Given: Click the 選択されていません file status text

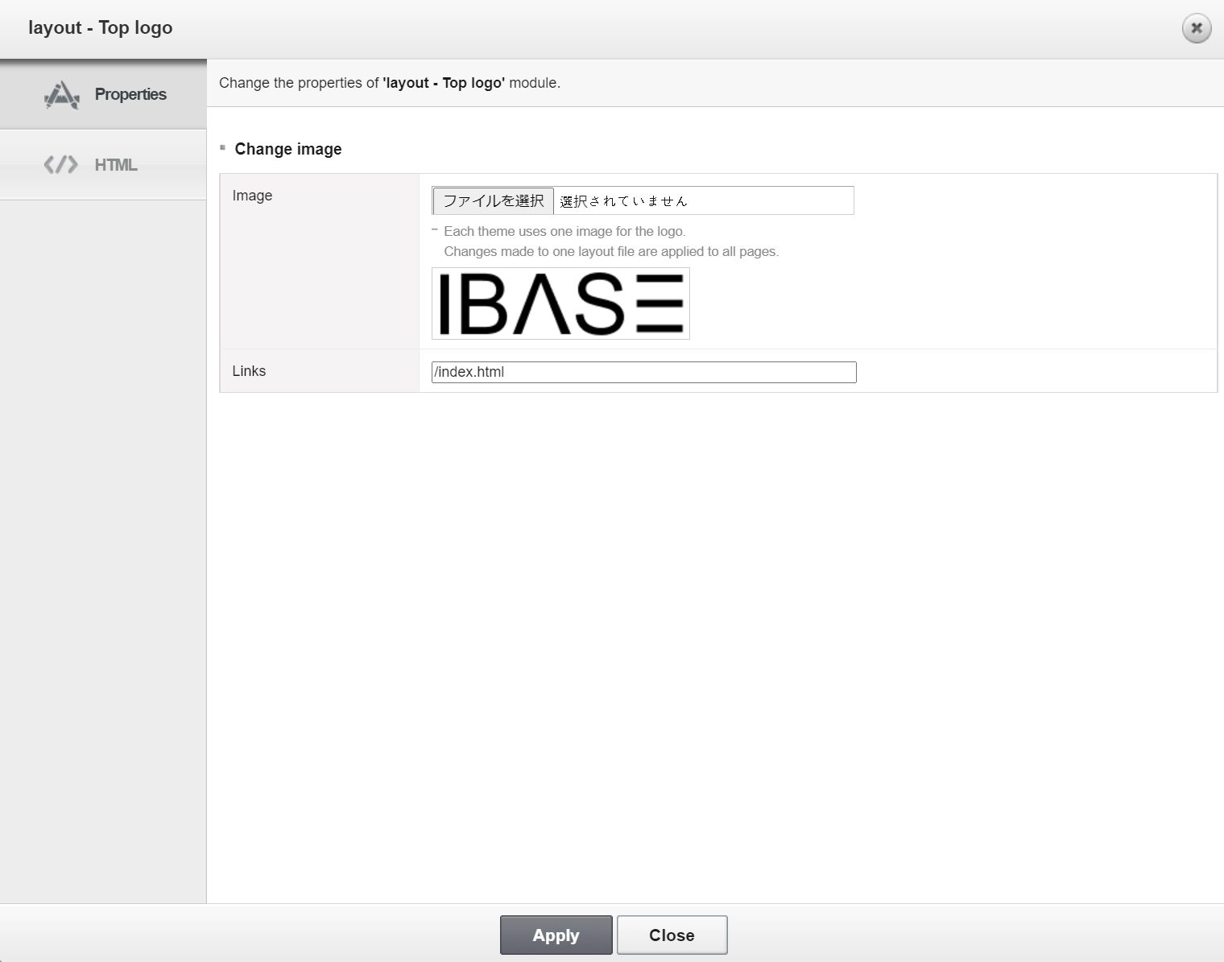Looking at the screenshot, I should (x=624, y=201).
